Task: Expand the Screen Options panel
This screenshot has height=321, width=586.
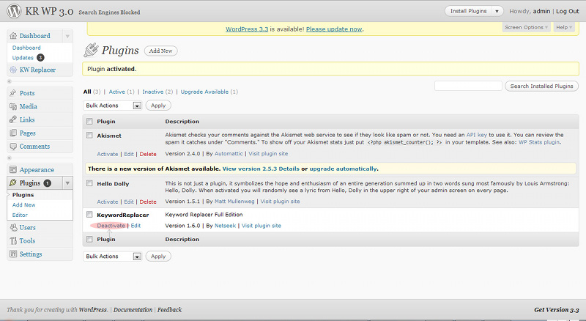Action: [526, 27]
